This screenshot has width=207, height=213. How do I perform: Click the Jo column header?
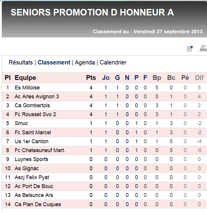(106, 78)
